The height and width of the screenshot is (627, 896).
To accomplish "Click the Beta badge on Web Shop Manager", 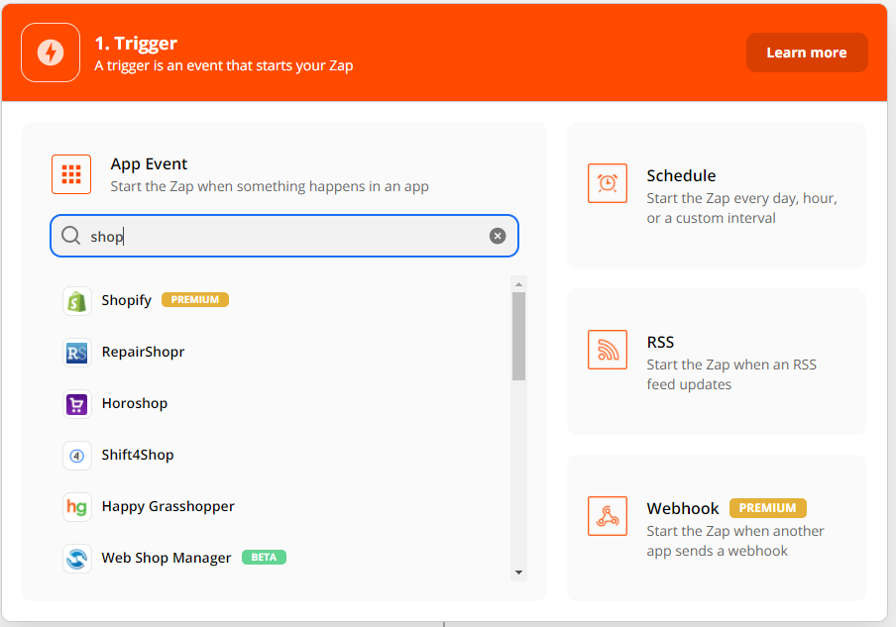I will point(264,558).
